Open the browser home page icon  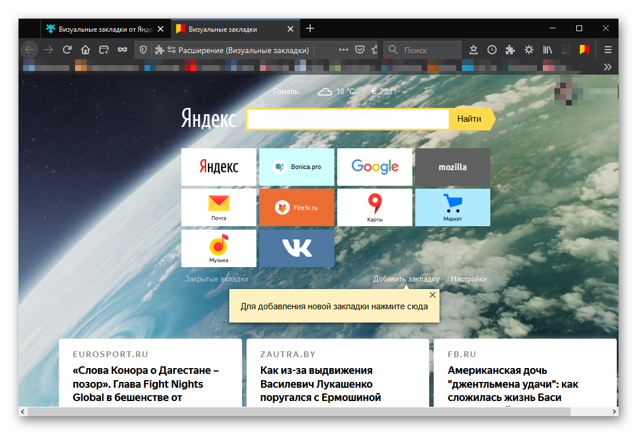click(x=85, y=50)
